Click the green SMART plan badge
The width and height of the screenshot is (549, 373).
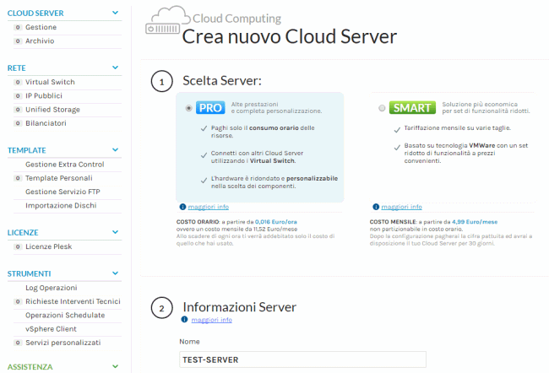(x=412, y=108)
